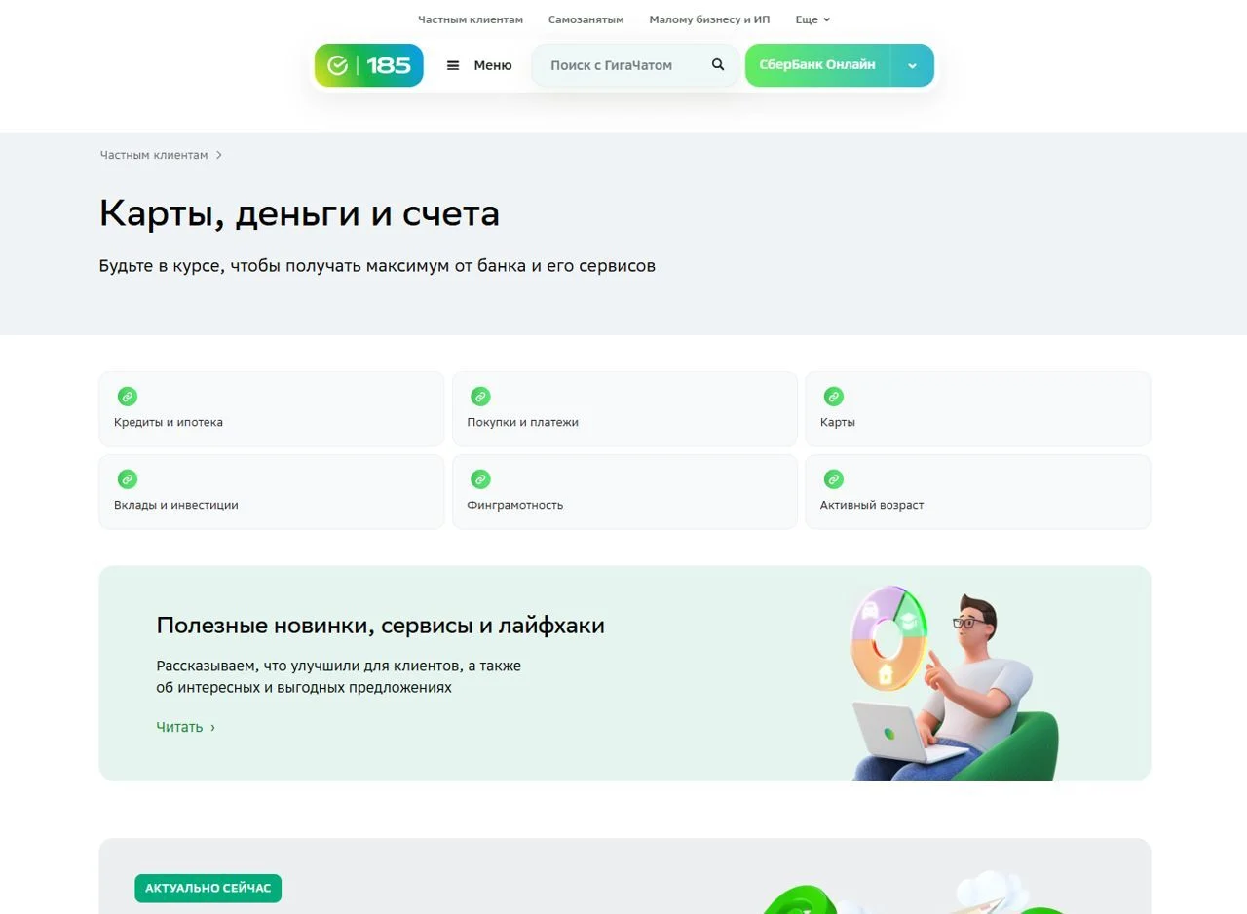The height and width of the screenshot is (914, 1247).
Task: Click the Рассказываем, что улучшили description text
Action: [339, 676]
